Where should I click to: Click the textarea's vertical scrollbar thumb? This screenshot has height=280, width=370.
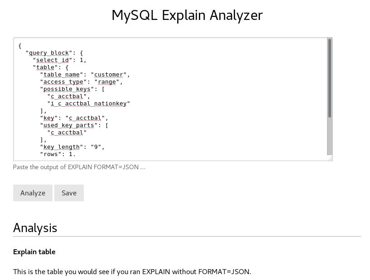(330, 77)
